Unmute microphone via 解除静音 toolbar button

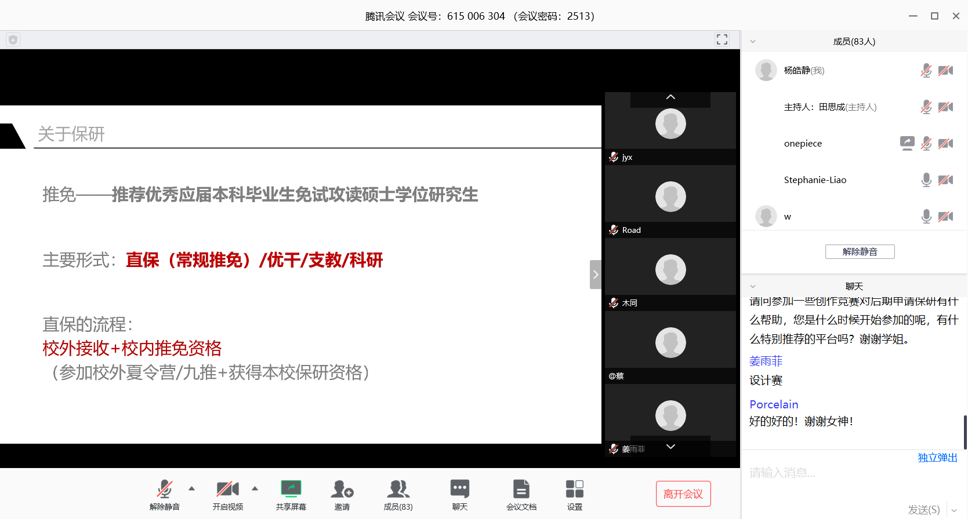165,489
